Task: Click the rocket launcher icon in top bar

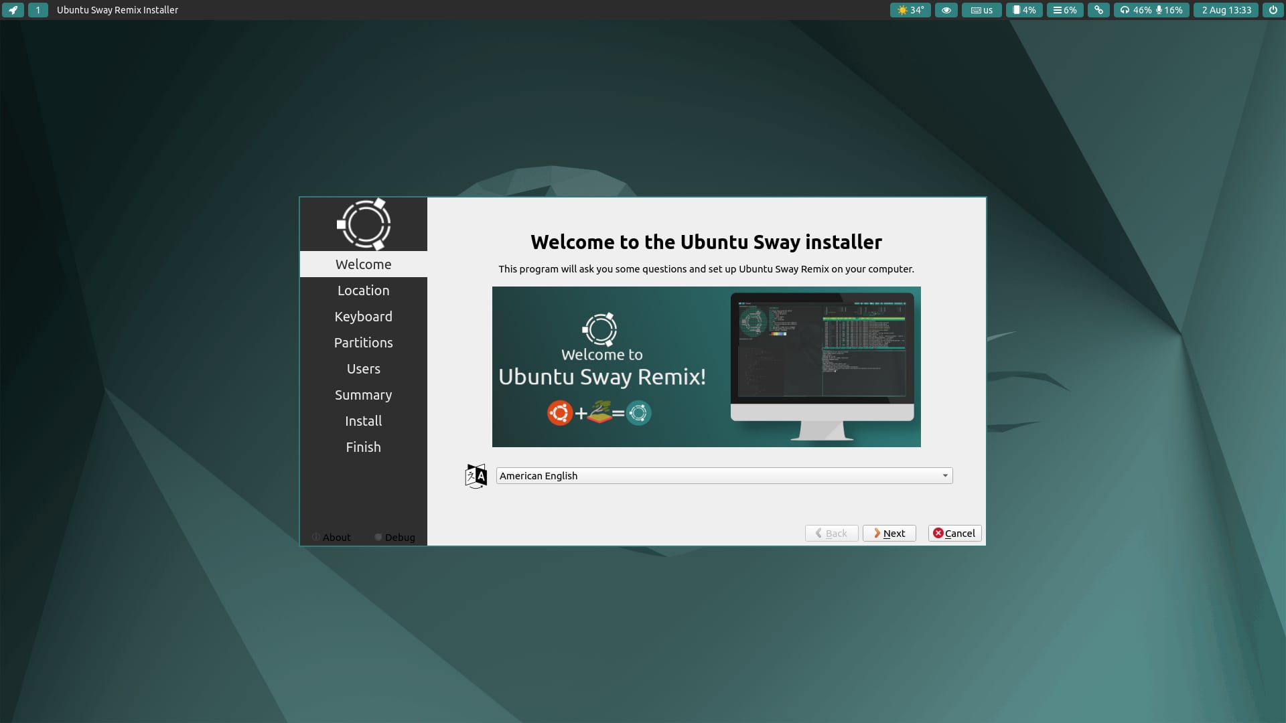Action: point(13,10)
